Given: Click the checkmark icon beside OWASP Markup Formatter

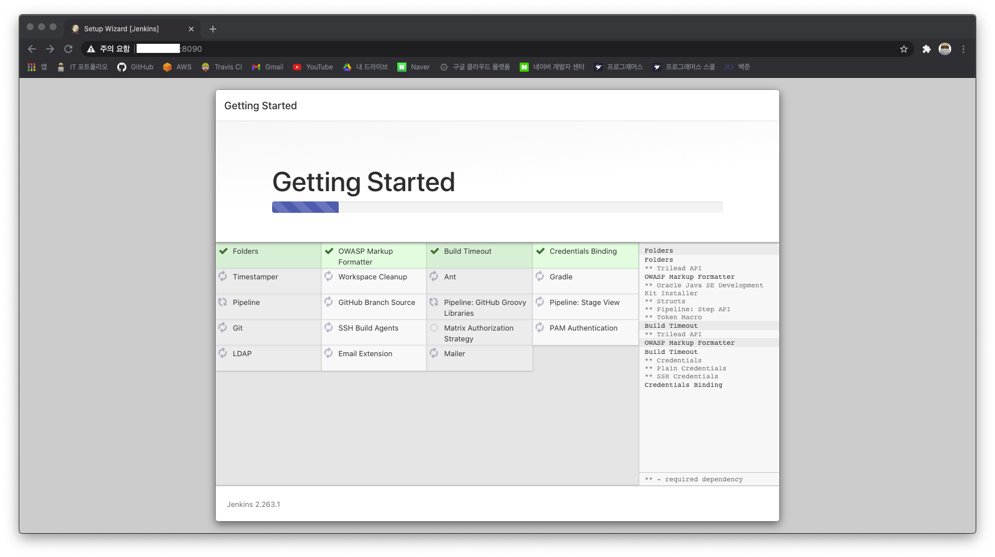Looking at the screenshot, I should [x=329, y=251].
